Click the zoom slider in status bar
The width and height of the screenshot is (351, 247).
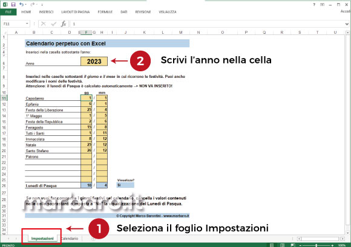316,245
